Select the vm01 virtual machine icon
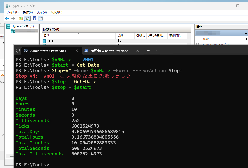 click(44, 41)
